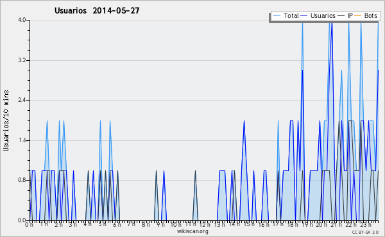
Task: Click the chart title 'Usuarios 2014-05-27'
Action: (x=97, y=11)
